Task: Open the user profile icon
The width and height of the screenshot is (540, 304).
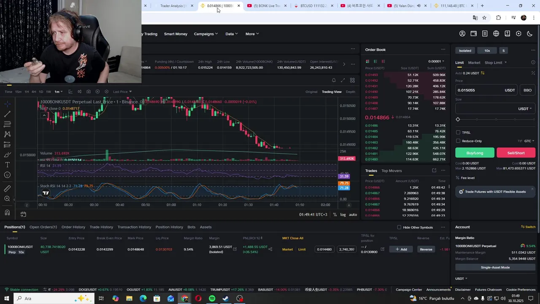Action: tap(462, 34)
